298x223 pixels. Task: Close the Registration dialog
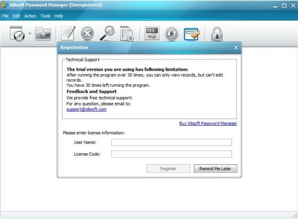(x=236, y=48)
